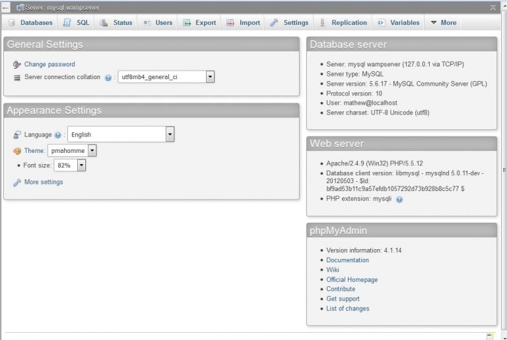
Task: Click the Get support link
Action: point(343,298)
